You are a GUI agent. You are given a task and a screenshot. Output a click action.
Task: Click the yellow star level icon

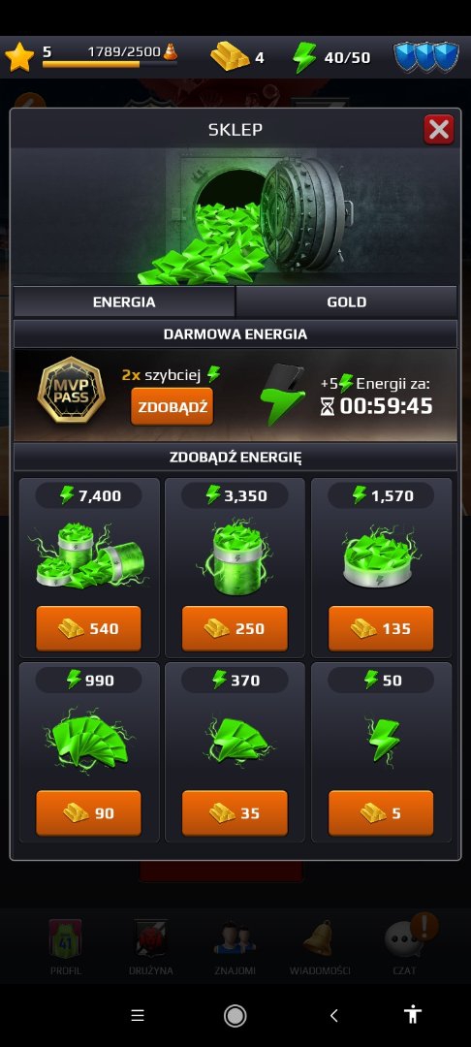[19, 57]
